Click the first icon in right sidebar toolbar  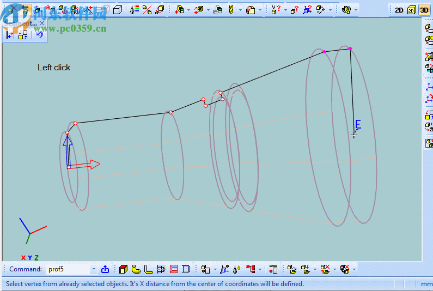(x=429, y=28)
